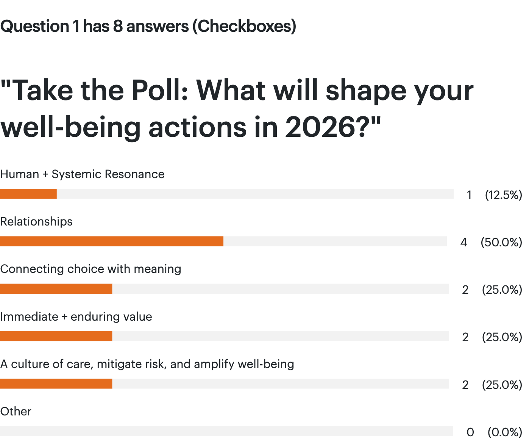
Task: Click the orange bar for Human + Systemic Resonance
Action: (x=28, y=194)
